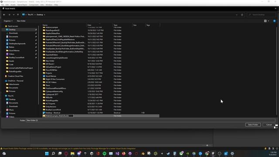Click the Cancel button
Image resolution: width=279 pixels, height=157 pixels.
pyautogui.click(x=269, y=125)
